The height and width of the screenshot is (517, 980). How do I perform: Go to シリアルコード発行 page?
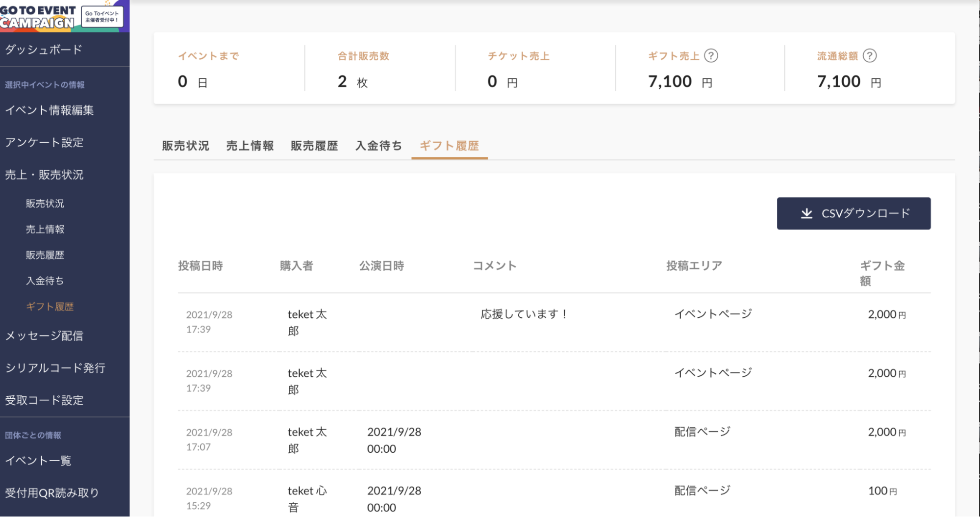pos(55,368)
